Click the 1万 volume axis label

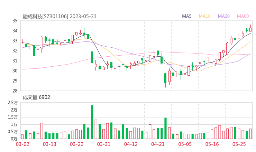[14, 124]
